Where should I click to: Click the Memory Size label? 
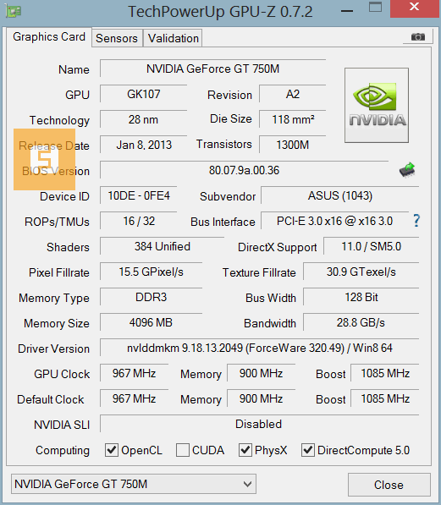[x=57, y=323]
